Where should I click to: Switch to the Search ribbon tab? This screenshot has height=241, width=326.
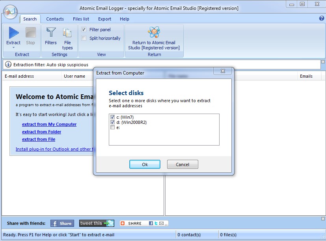click(30, 19)
